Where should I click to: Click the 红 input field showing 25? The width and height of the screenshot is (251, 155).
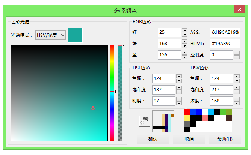point(169,32)
